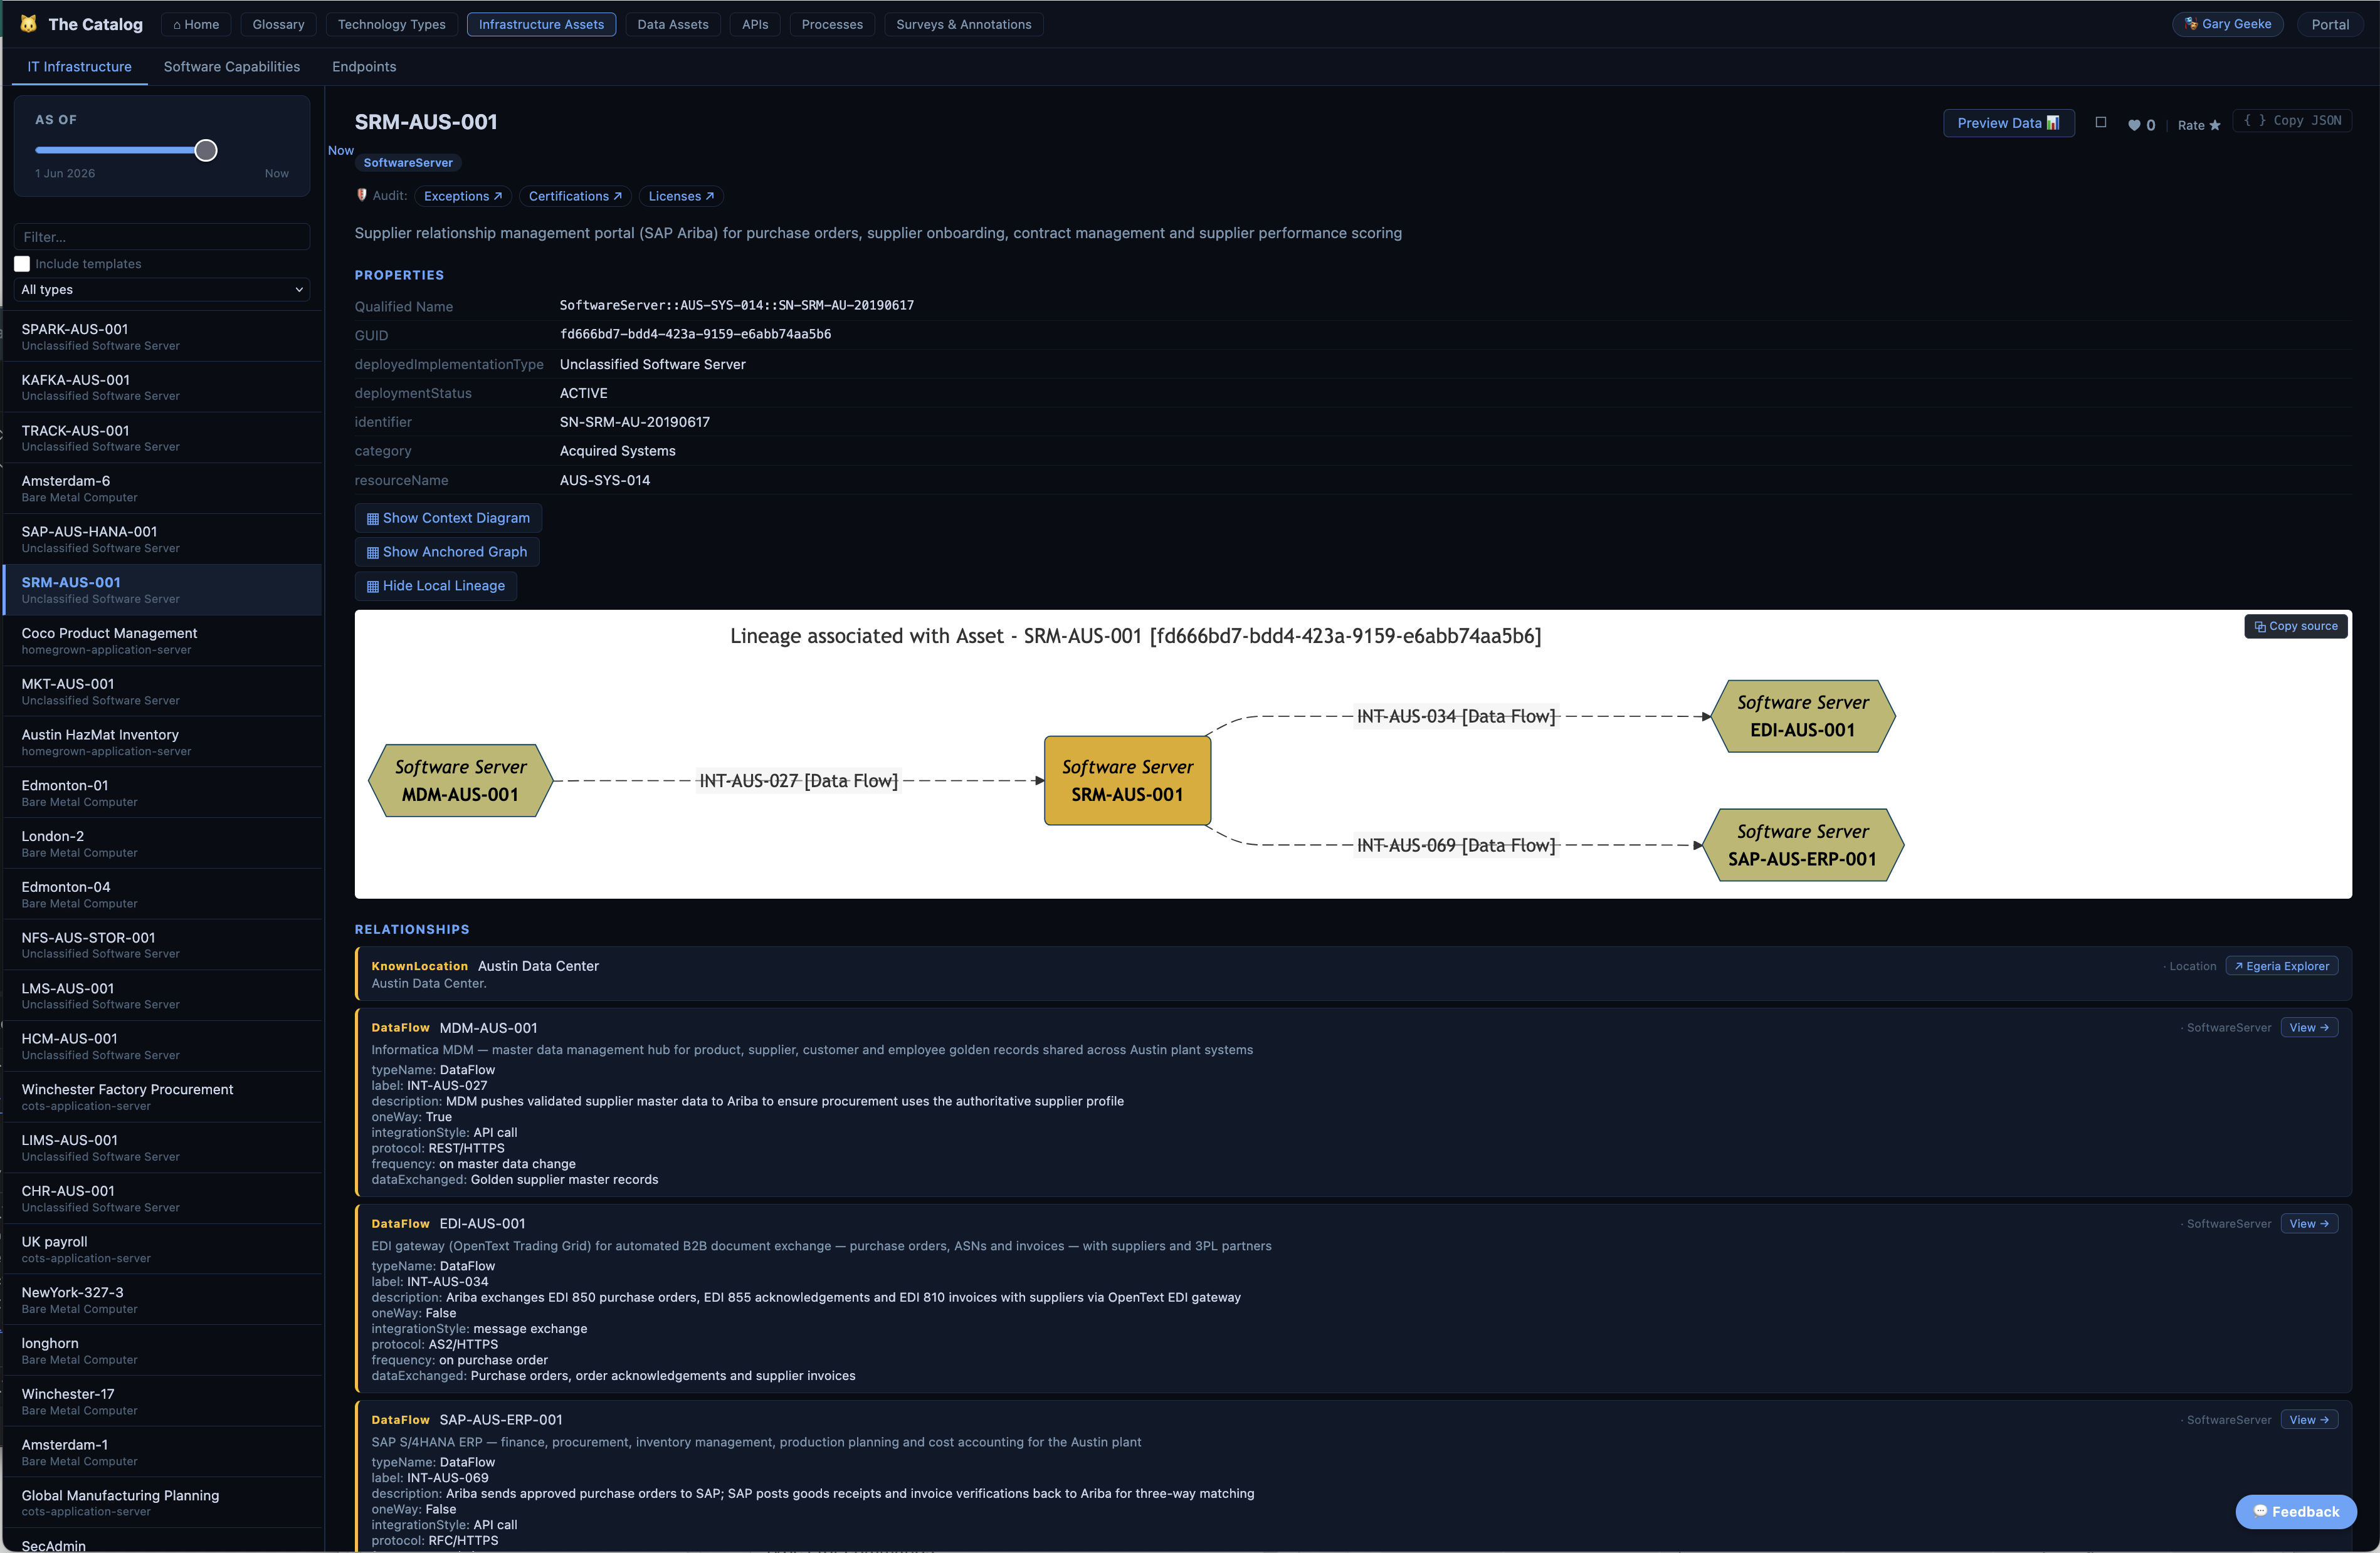Select Winchester Factory Procurement entry
This screenshot has height=1553, width=2380.
162,1097
